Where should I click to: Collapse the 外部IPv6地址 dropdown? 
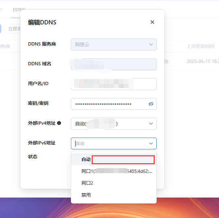tap(114, 143)
